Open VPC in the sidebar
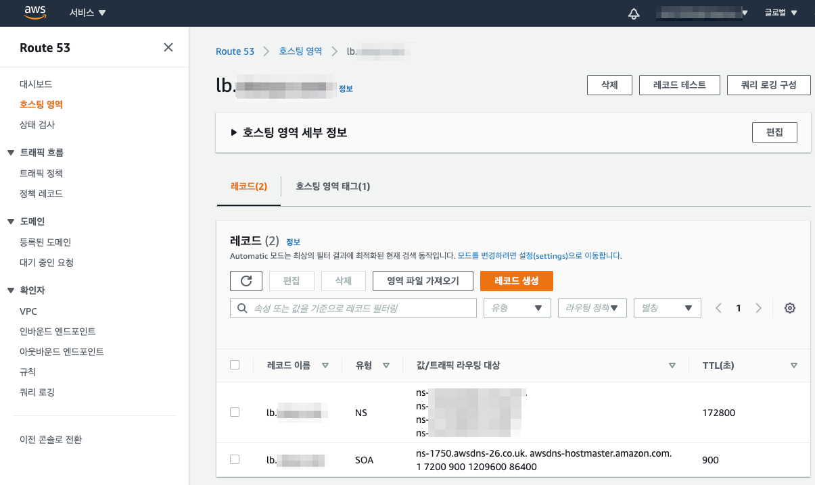 pyautogui.click(x=28, y=311)
